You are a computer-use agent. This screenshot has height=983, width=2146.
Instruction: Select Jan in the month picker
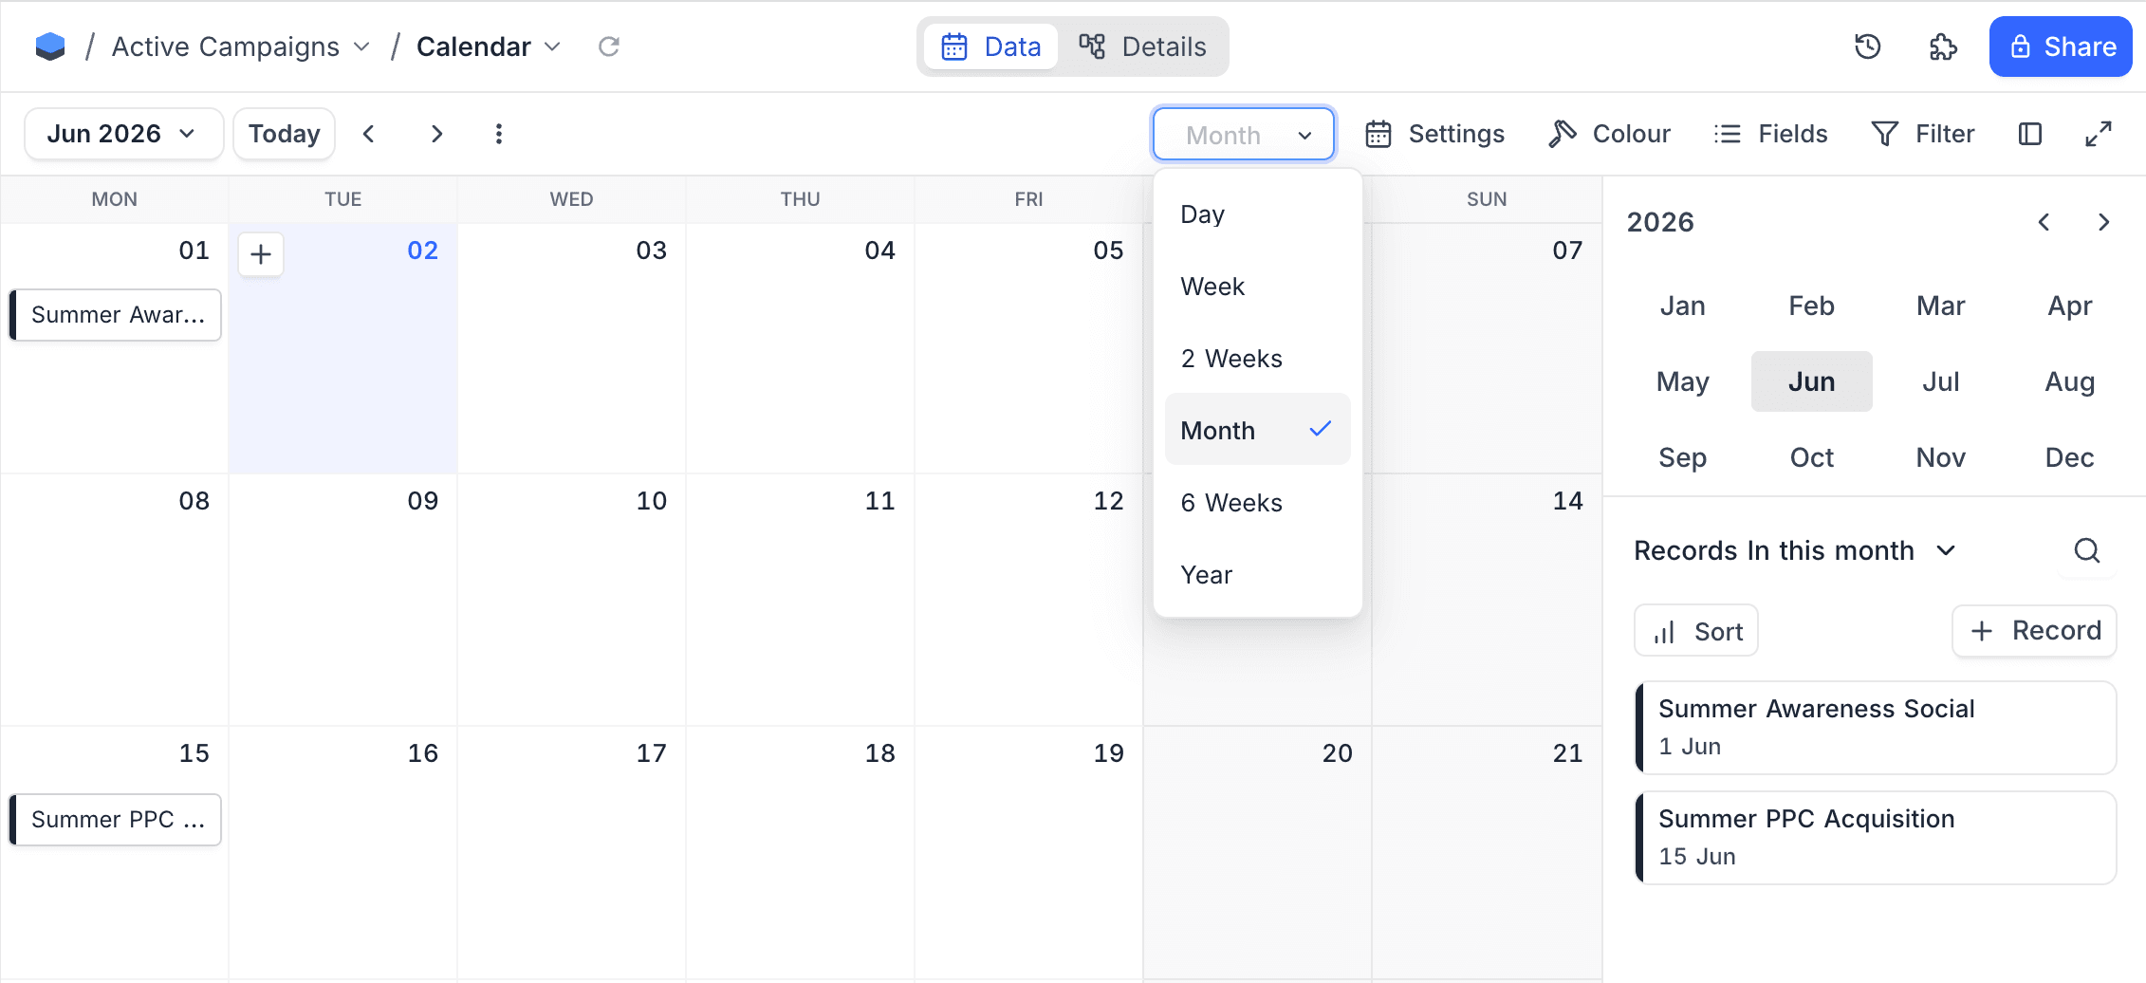pyautogui.click(x=1683, y=306)
